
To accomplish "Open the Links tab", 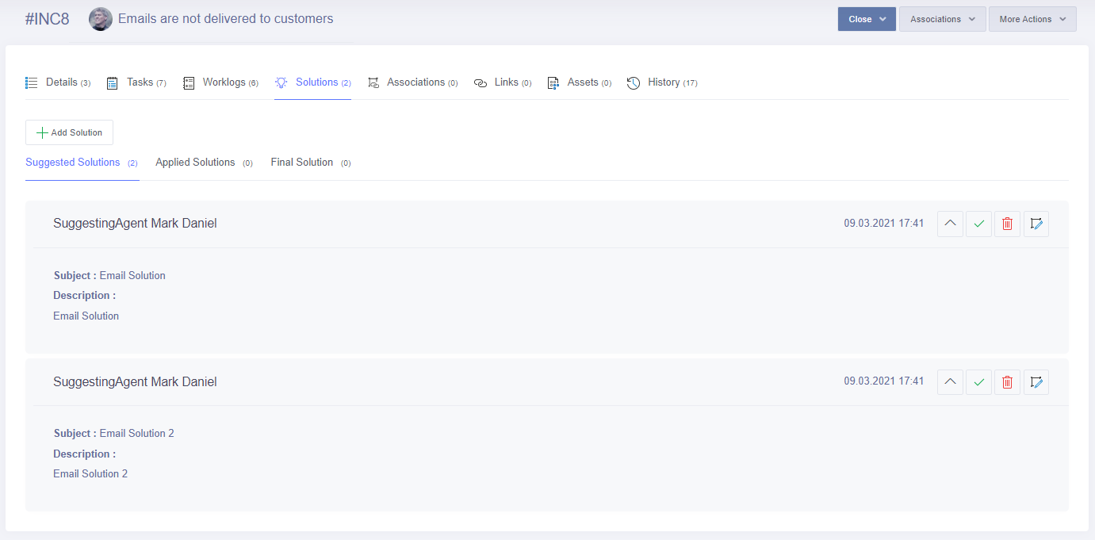I will [x=503, y=82].
